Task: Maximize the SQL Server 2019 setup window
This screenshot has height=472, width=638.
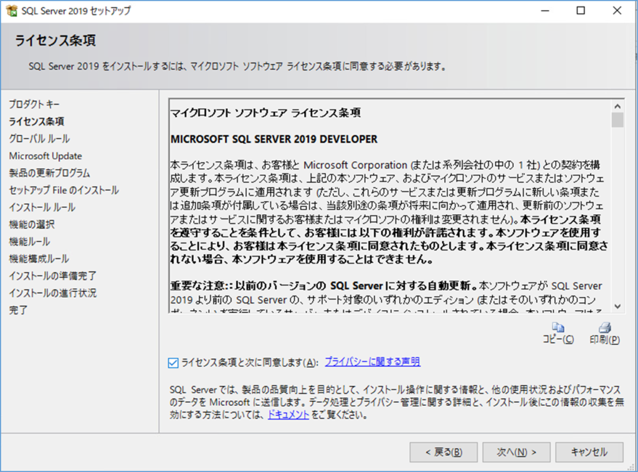Action: (581, 11)
